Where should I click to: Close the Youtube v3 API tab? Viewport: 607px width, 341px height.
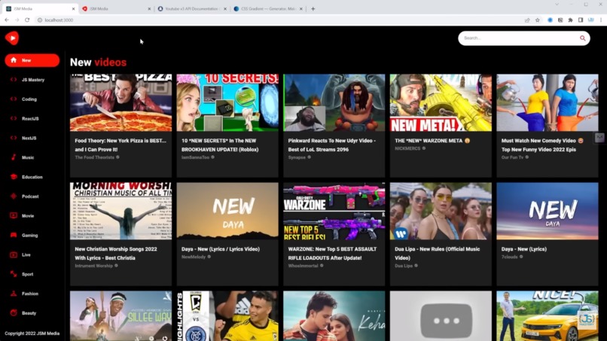[x=225, y=8]
